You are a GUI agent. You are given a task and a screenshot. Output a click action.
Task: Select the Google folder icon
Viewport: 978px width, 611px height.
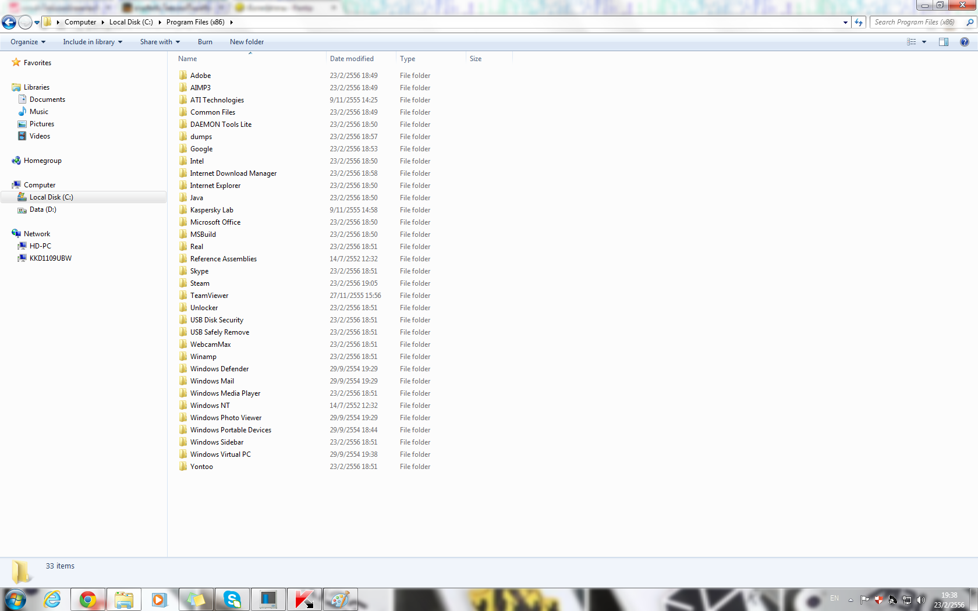tap(183, 148)
